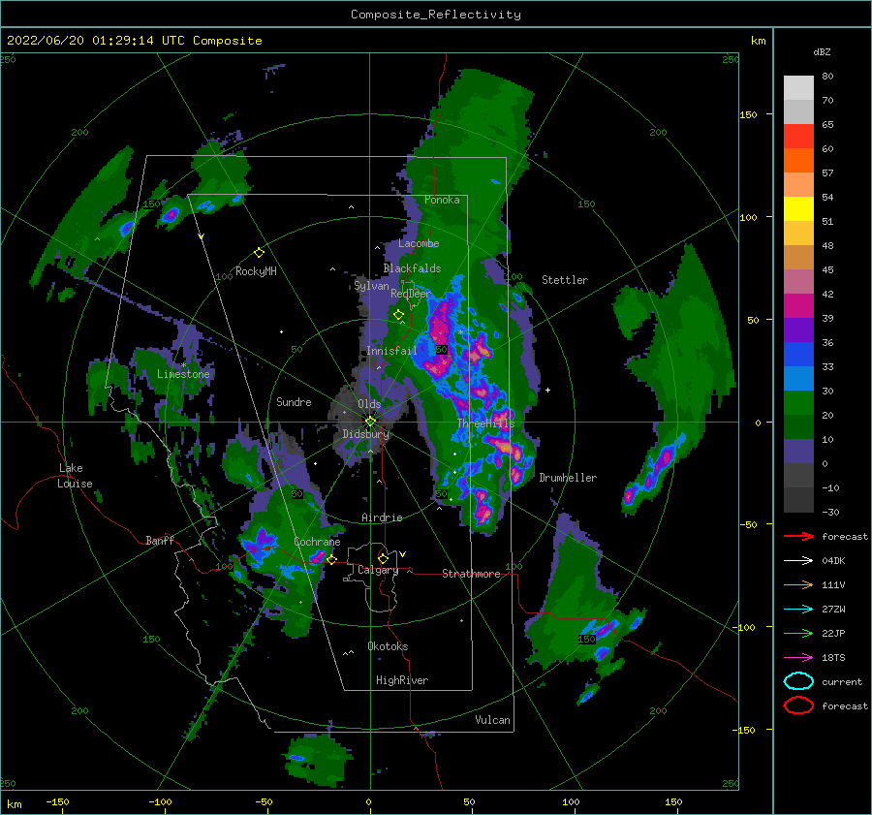Click the Calgary label
The height and width of the screenshot is (815, 872).
tap(378, 570)
